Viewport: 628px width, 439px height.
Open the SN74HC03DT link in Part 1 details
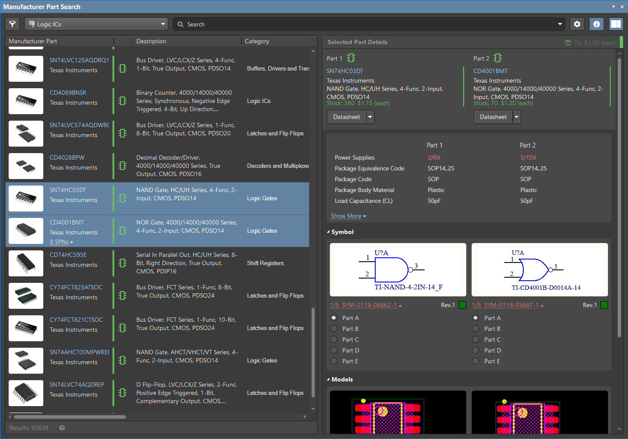(x=345, y=71)
